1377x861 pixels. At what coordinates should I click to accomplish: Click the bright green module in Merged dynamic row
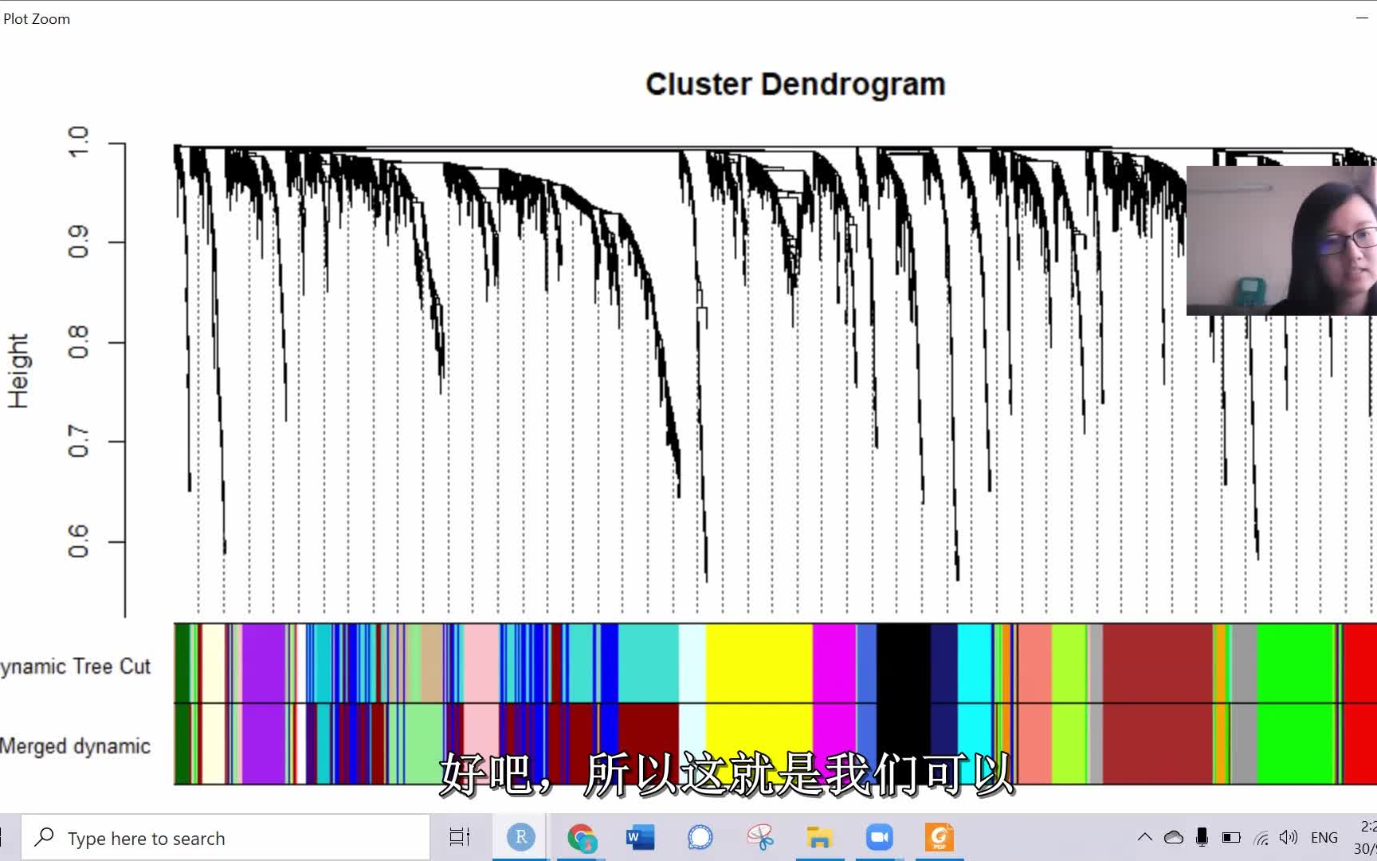click(1297, 744)
